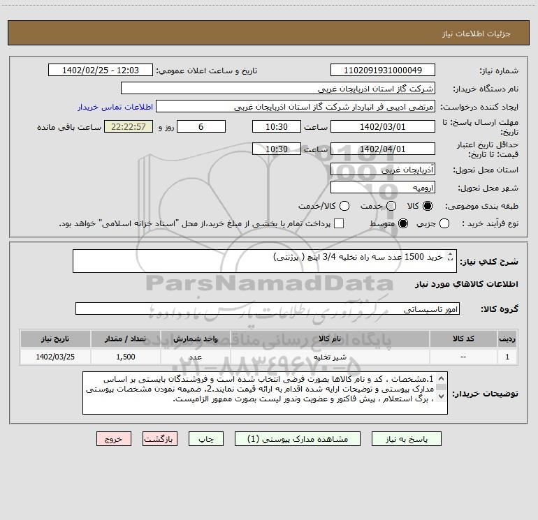The height and width of the screenshot is (520, 538).
Task: Click the جزئیات اطلاعات نیاز header title
Action: coord(477,34)
